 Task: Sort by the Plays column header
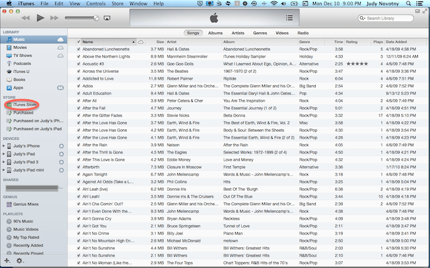tap(377, 42)
